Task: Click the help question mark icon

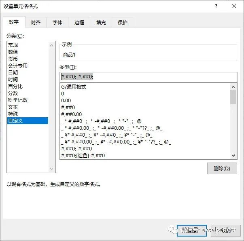Action: click(x=216, y=6)
